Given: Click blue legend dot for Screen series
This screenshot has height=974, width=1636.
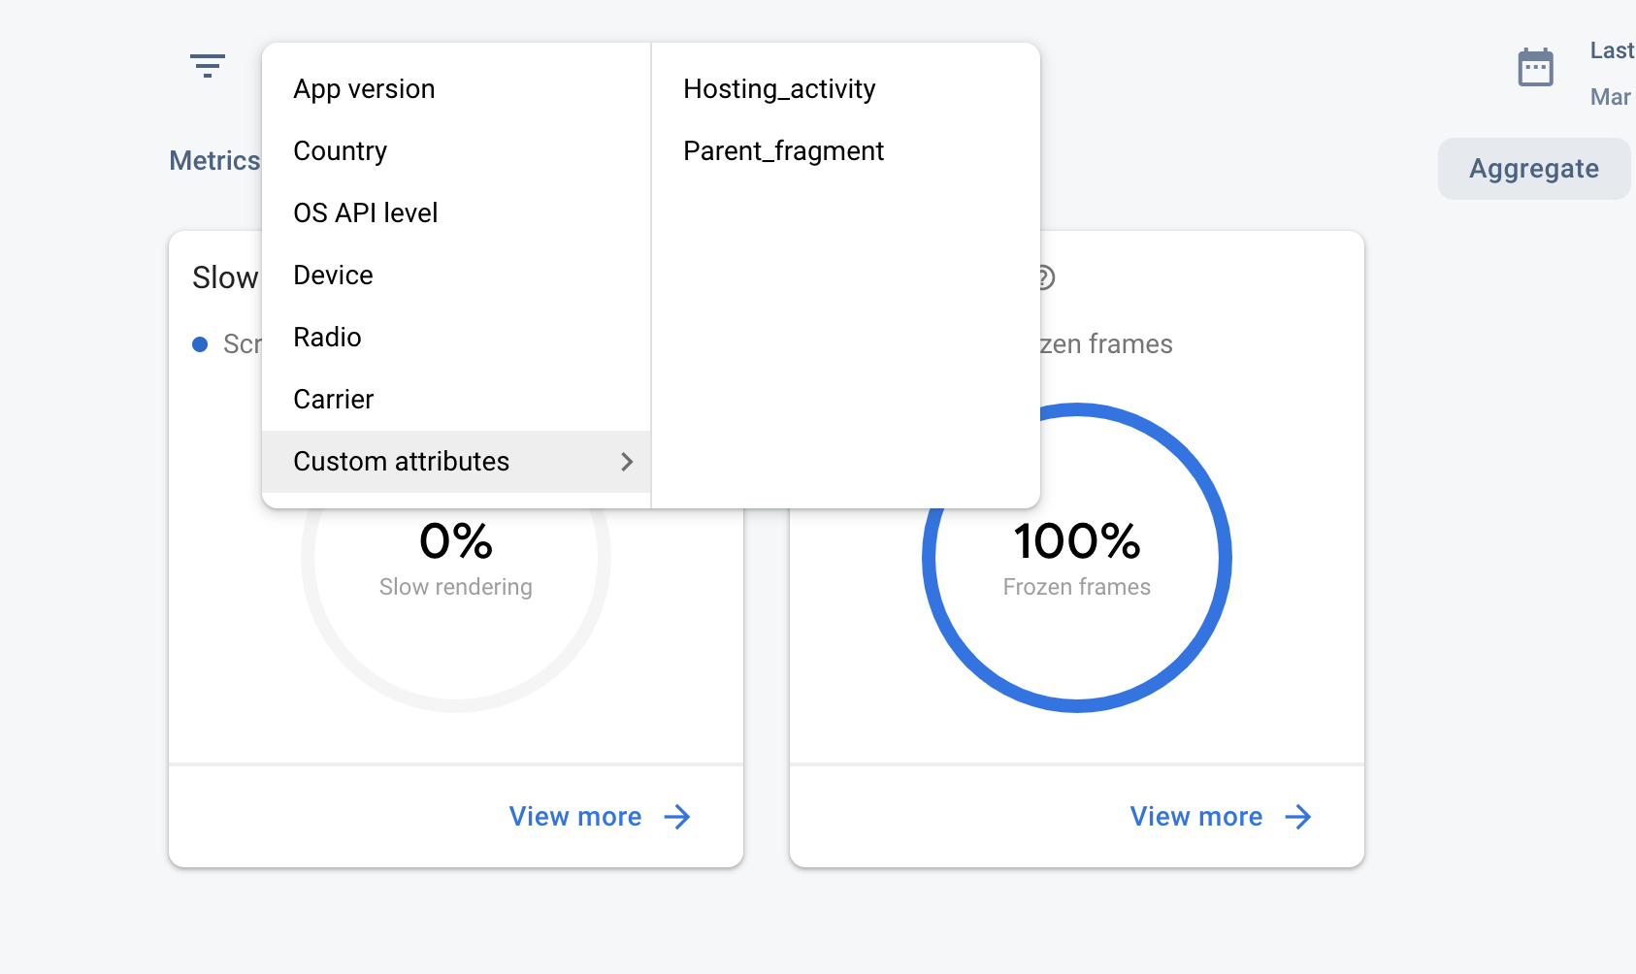Looking at the screenshot, I should click(x=200, y=344).
